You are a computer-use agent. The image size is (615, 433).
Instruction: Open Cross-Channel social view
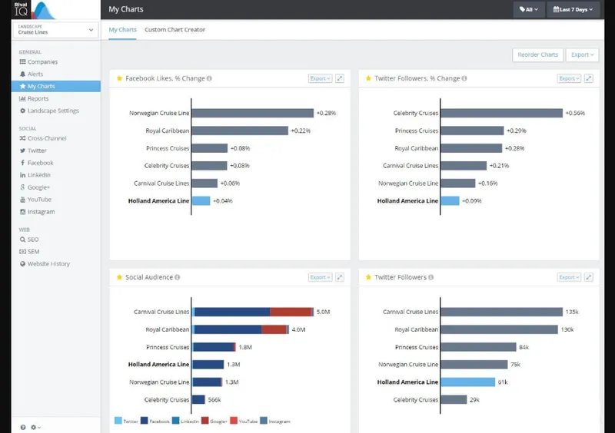(x=43, y=138)
